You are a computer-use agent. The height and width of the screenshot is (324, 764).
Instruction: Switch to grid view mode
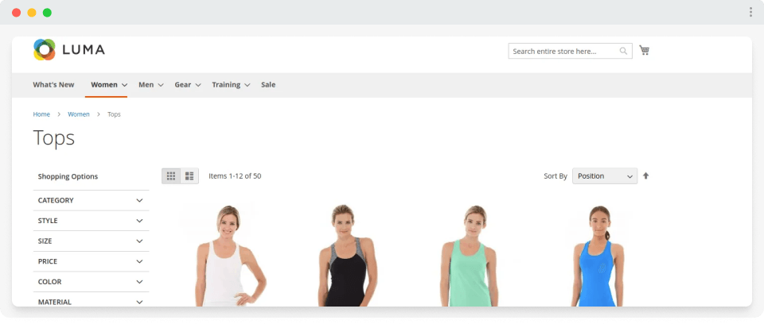point(171,176)
